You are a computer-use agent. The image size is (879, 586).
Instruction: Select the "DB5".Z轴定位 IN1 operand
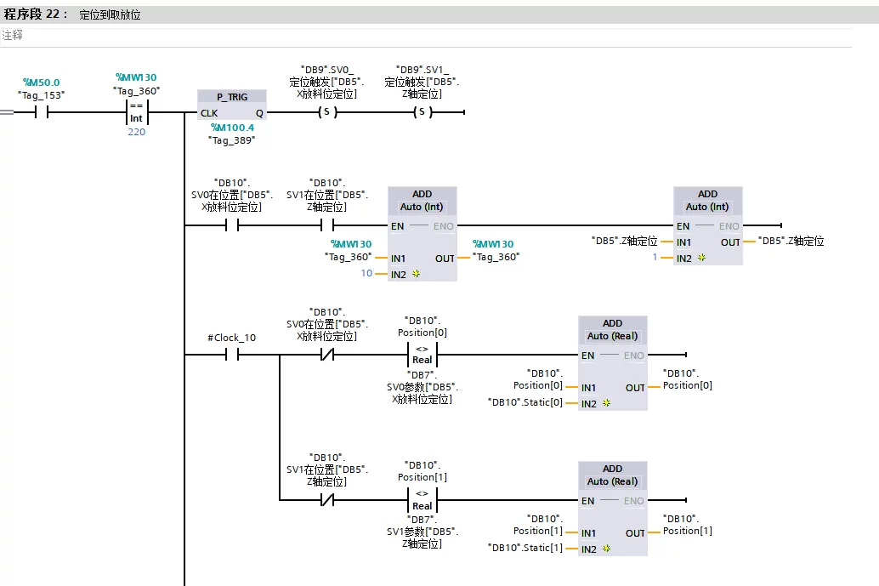[x=625, y=242]
